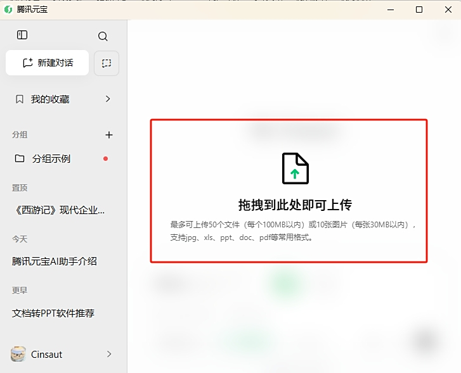The image size is (461, 373).
Task: Open the 分组示例 folder
Action: [51, 158]
